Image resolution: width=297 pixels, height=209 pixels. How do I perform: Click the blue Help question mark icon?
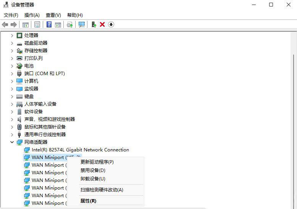pyautogui.click(x=49, y=24)
